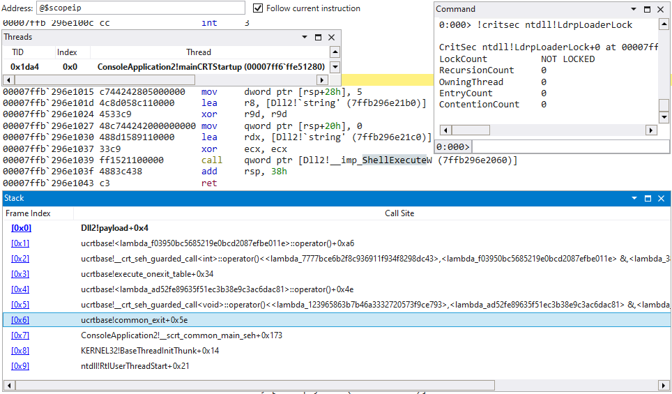Close the Command panel

tap(660, 10)
